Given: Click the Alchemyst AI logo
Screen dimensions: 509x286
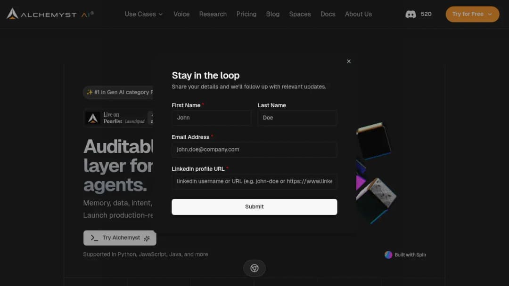Looking at the screenshot, I should pyautogui.click(x=50, y=14).
